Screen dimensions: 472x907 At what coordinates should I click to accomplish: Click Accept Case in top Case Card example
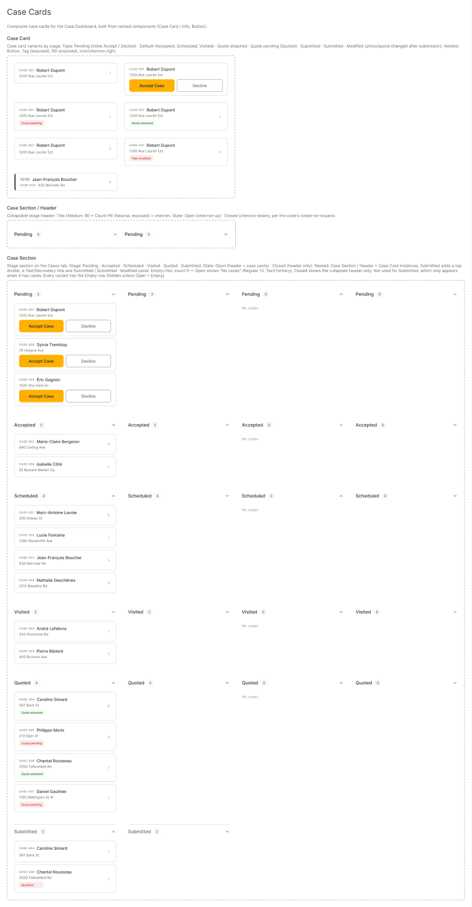[152, 86]
